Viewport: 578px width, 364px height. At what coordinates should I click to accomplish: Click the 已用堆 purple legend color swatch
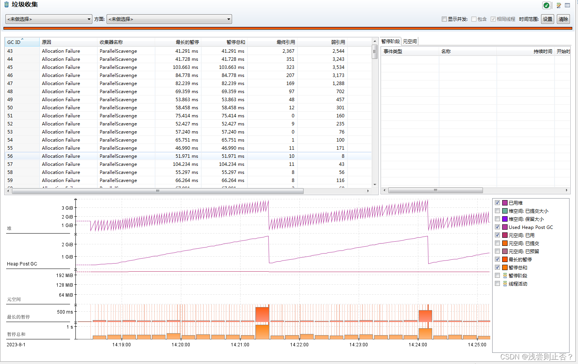point(504,202)
